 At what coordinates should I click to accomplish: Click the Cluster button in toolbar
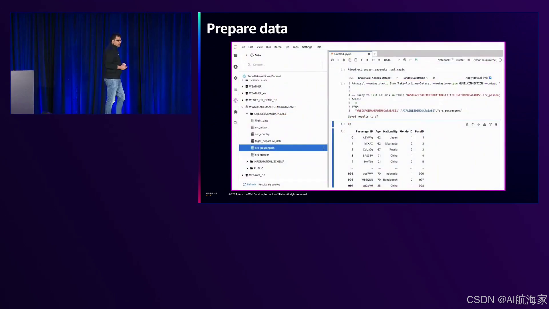(460, 60)
